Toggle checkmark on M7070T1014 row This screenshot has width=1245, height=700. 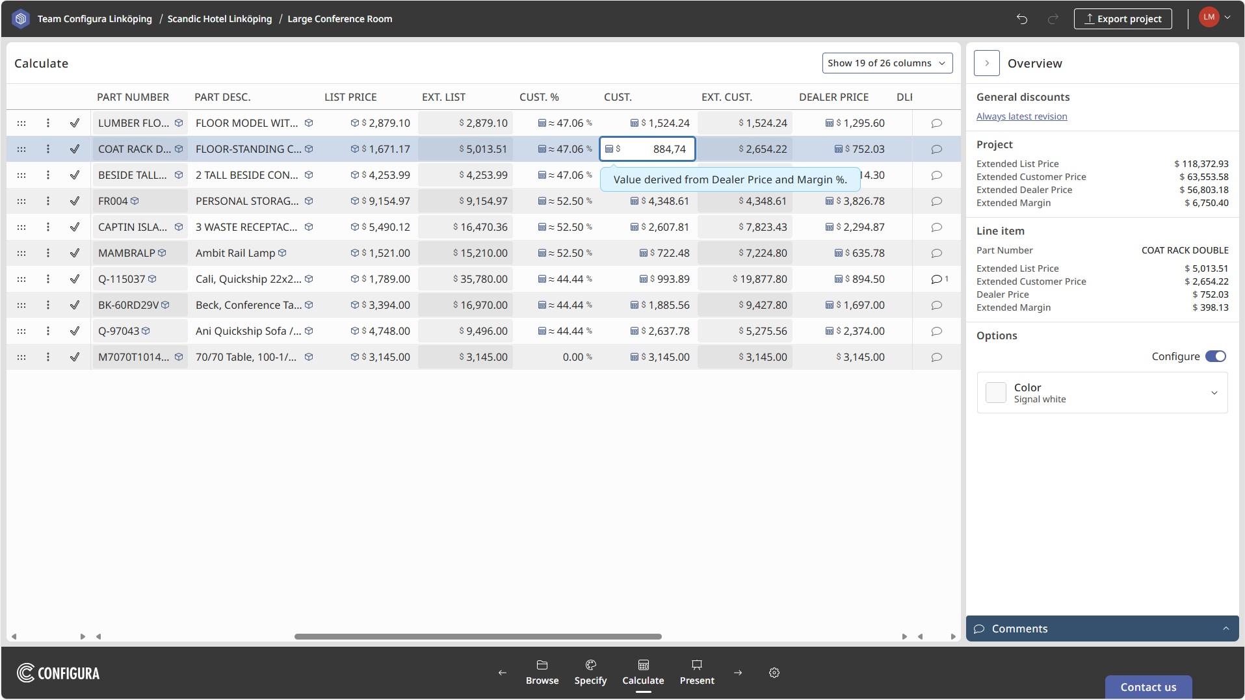pos(75,357)
